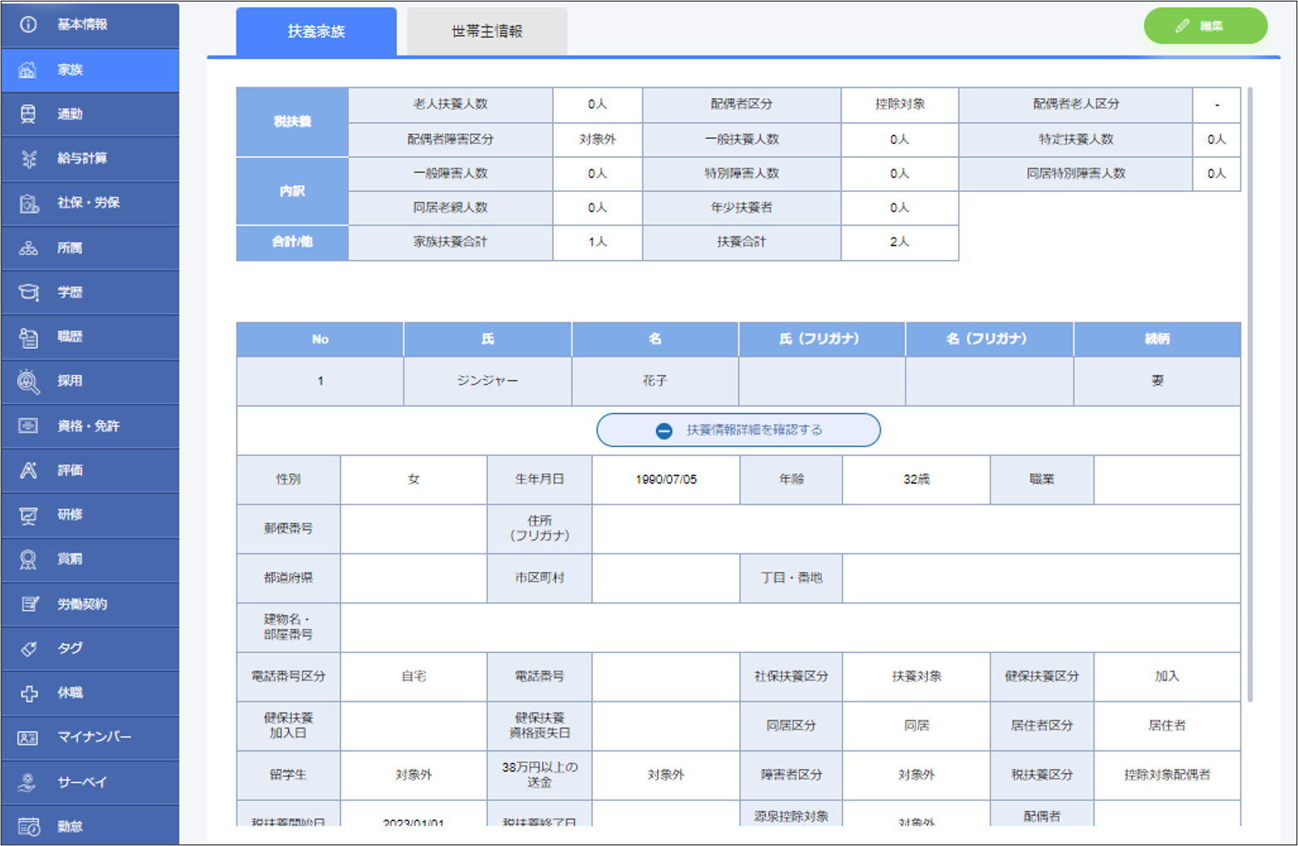Open the 社保・労保 sidebar menu
This screenshot has width=1298, height=846.
click(88, 203)
